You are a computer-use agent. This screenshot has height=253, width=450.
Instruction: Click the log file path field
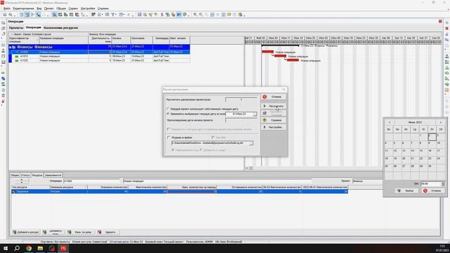click(210, 143)
